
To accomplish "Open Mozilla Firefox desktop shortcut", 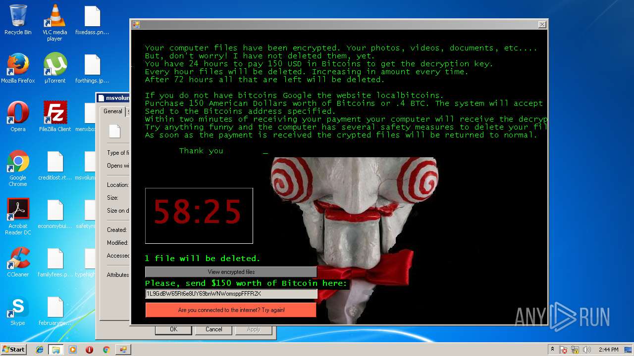I will 18,68.
